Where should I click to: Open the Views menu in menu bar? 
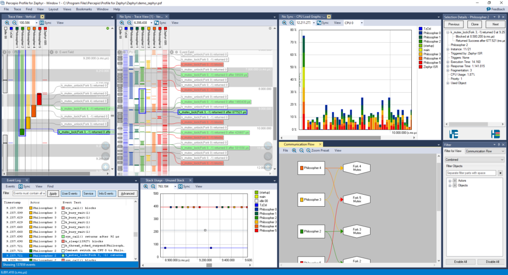(67, 9)
